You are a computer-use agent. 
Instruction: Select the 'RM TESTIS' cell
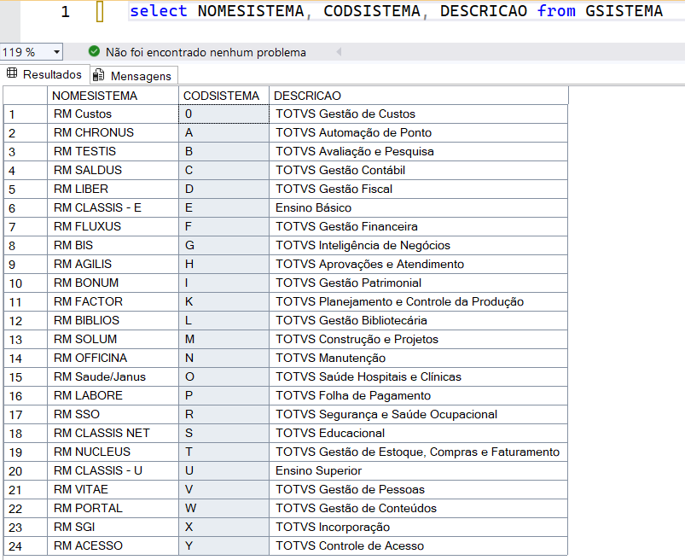(113, 152)
